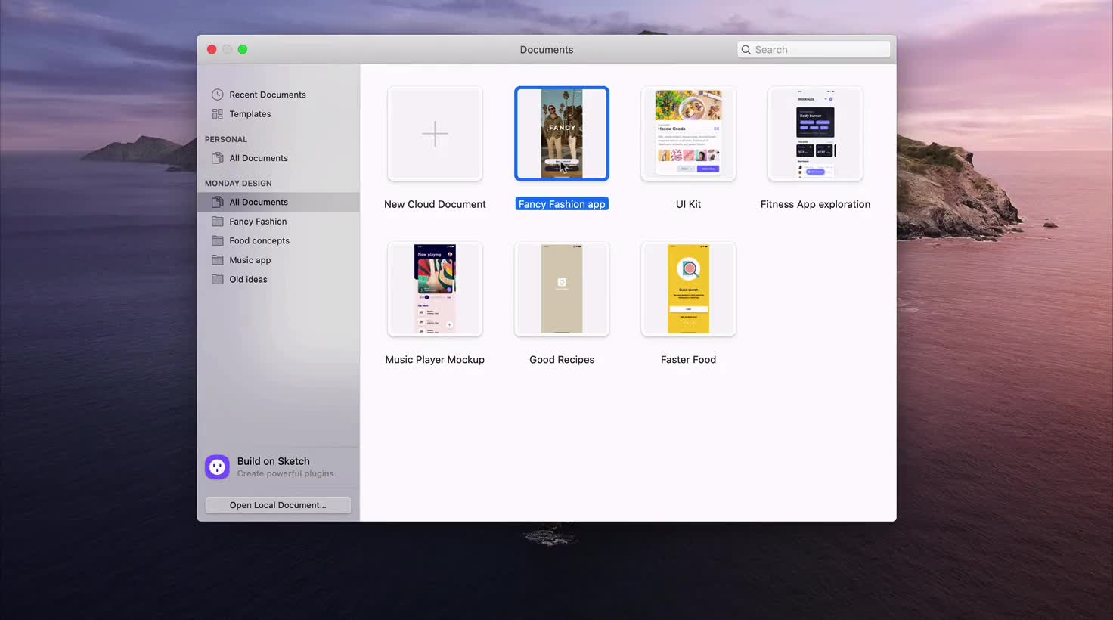Select All Documents under Personal
1113x620 pixels.
coord(278,158)
